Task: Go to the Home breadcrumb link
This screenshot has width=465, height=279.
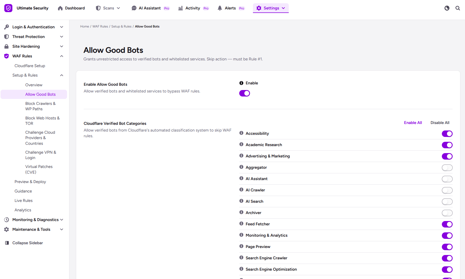Action: 84,26
